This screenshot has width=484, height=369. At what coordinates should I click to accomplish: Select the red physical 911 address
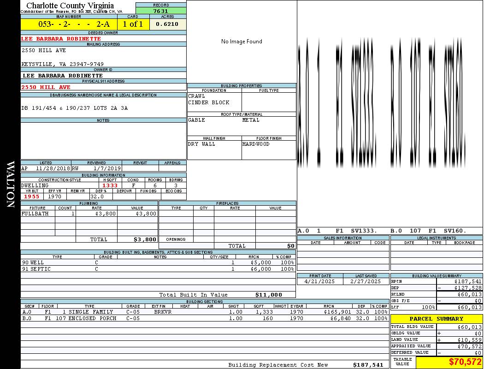(x=46, y=87)
